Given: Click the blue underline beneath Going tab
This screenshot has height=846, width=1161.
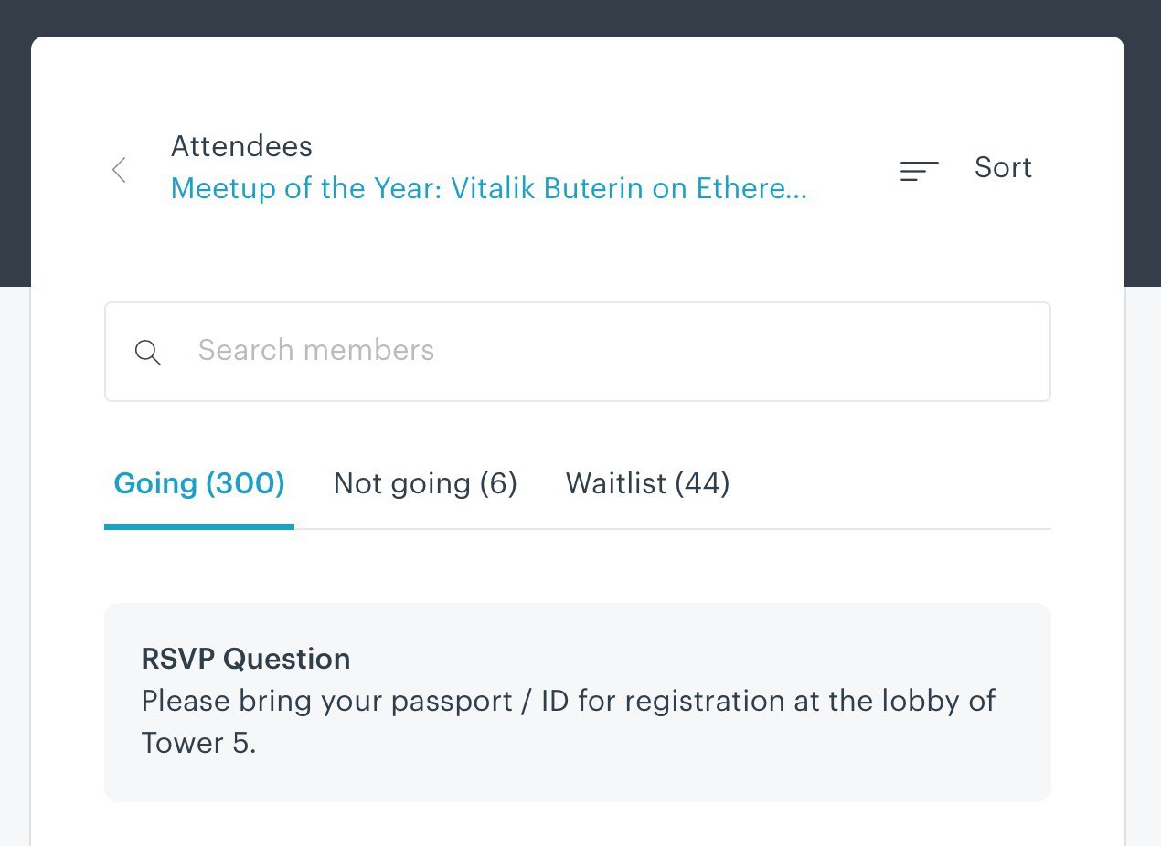Looking at the screenshot, I should pyautogui.click(x=199, y=526).
